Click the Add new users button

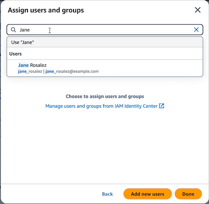[x=147, y=194]
